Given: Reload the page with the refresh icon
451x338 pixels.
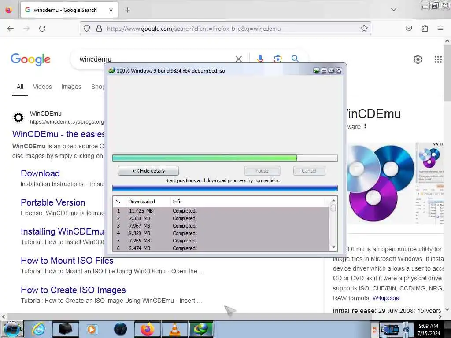Looking at the screenshot, I should (x=42, y=29).
